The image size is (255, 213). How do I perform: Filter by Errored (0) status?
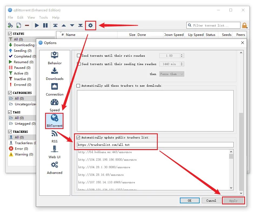pyautogui.click(x=20, y=85)
